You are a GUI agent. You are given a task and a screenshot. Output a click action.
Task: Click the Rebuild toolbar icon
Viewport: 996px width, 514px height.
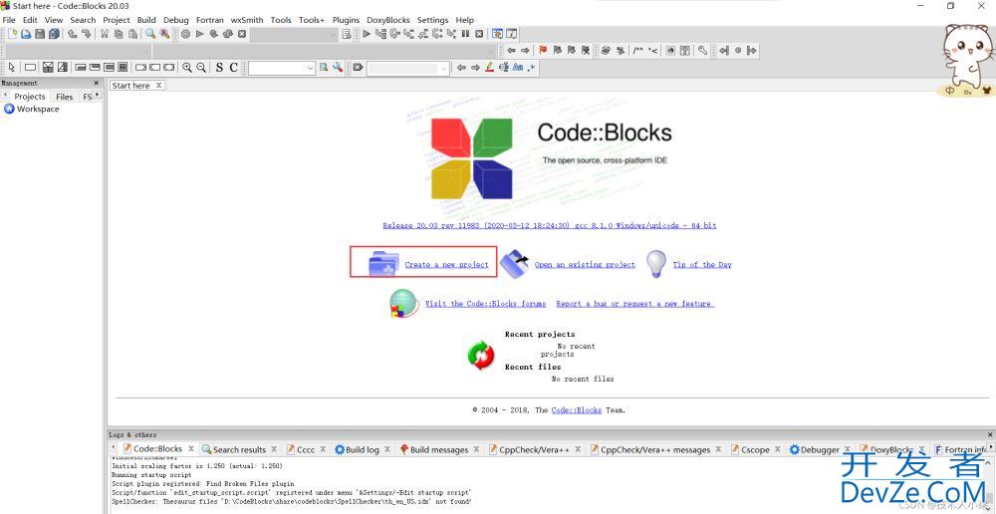click(x=227, y=34)
